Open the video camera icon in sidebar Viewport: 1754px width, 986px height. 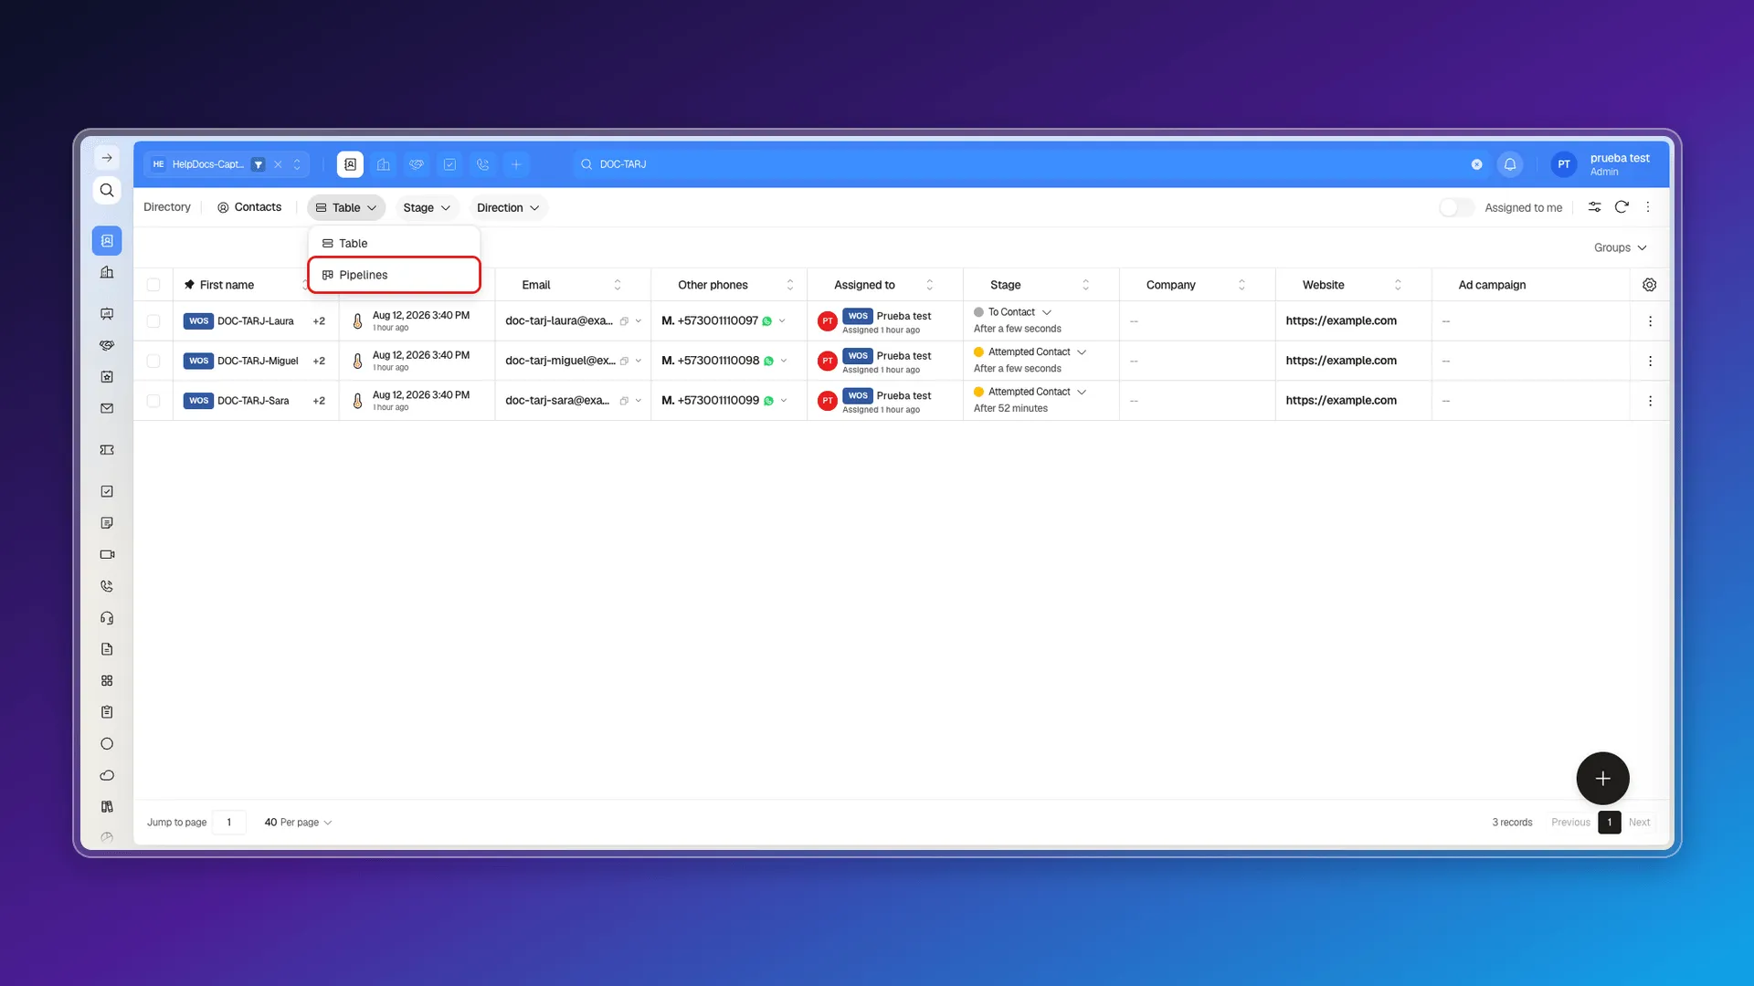click(107, 554)
